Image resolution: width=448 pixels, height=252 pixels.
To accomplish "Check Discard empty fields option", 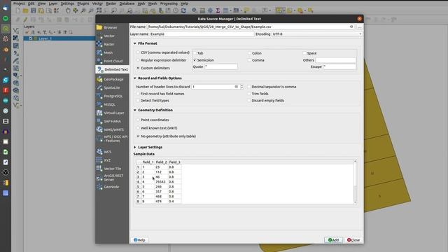I will point(249,101).
